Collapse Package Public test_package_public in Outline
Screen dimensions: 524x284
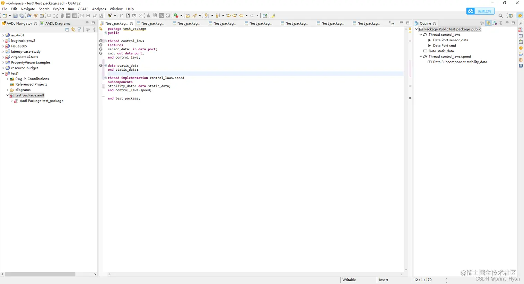(x=417, y=29)
